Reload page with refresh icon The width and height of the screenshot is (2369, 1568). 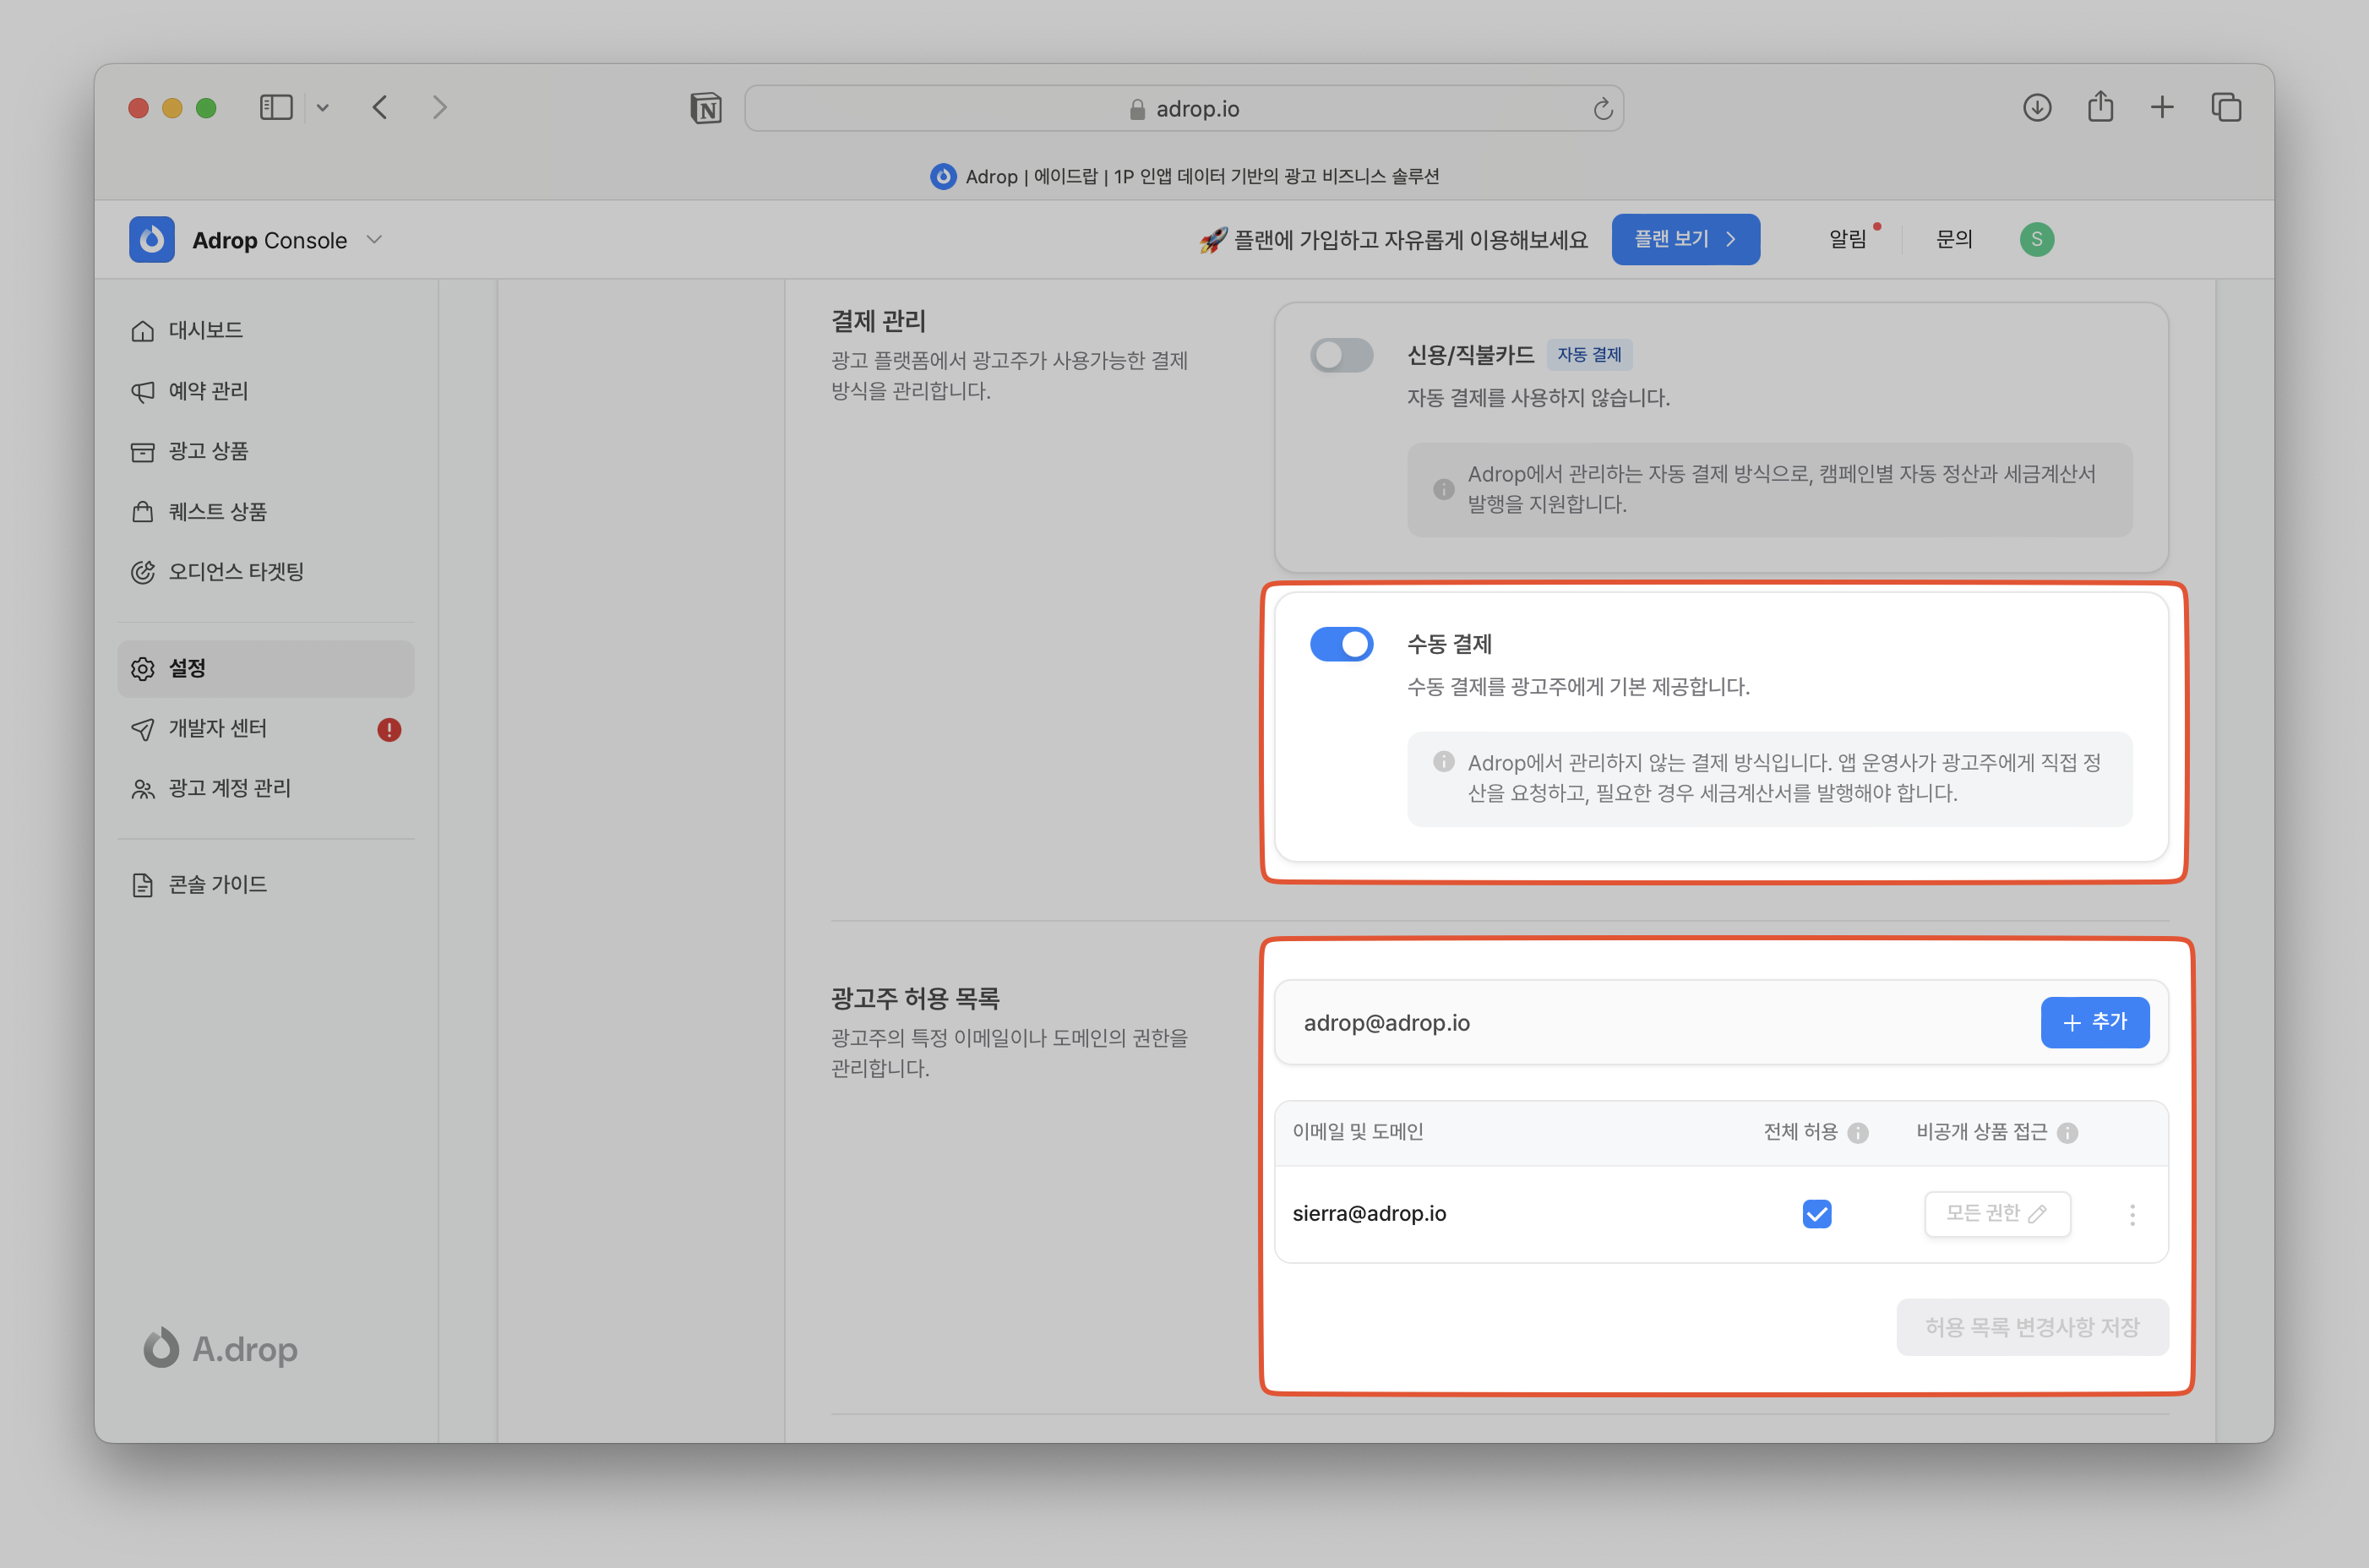(x=1602, y=109)
